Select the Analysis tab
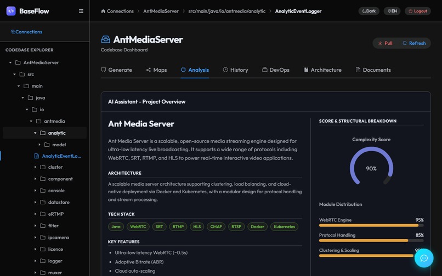 point(195,70)
